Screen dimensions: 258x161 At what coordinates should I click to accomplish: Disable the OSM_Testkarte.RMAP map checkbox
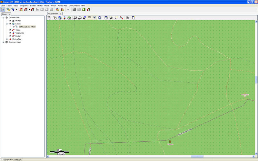14,27
